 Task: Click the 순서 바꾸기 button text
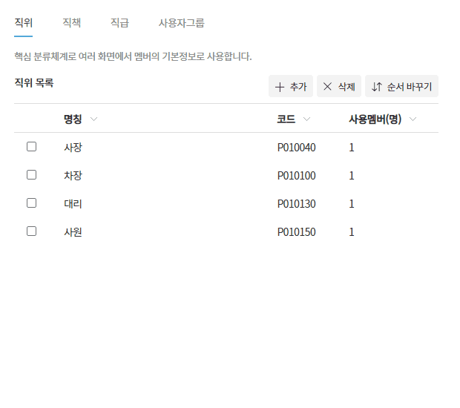[x=410, y=87]
